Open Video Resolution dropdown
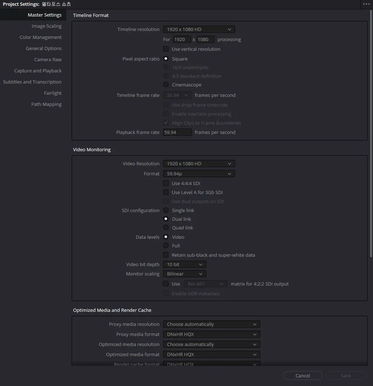Image resolution: width=373 pixels, height=386 pixels. 199,164
